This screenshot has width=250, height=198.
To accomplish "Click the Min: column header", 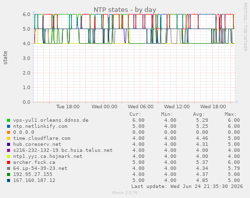I will coord(167,114).
